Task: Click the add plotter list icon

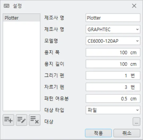Action: [x=8, y=120]
